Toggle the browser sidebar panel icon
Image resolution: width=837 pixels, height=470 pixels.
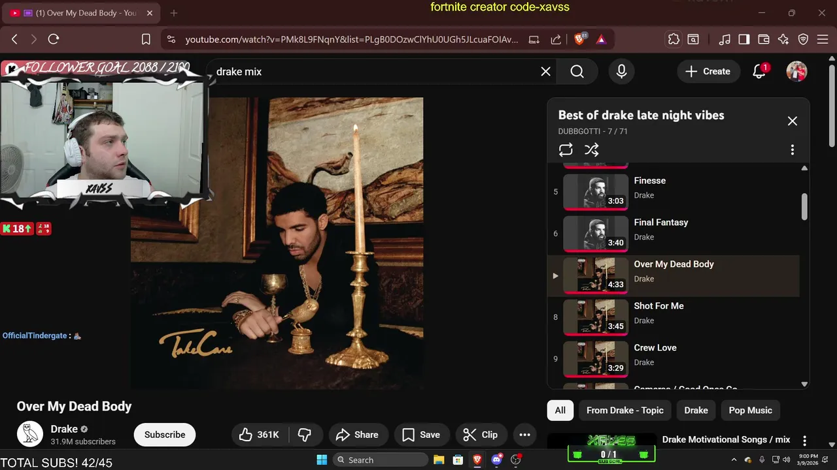743,39
